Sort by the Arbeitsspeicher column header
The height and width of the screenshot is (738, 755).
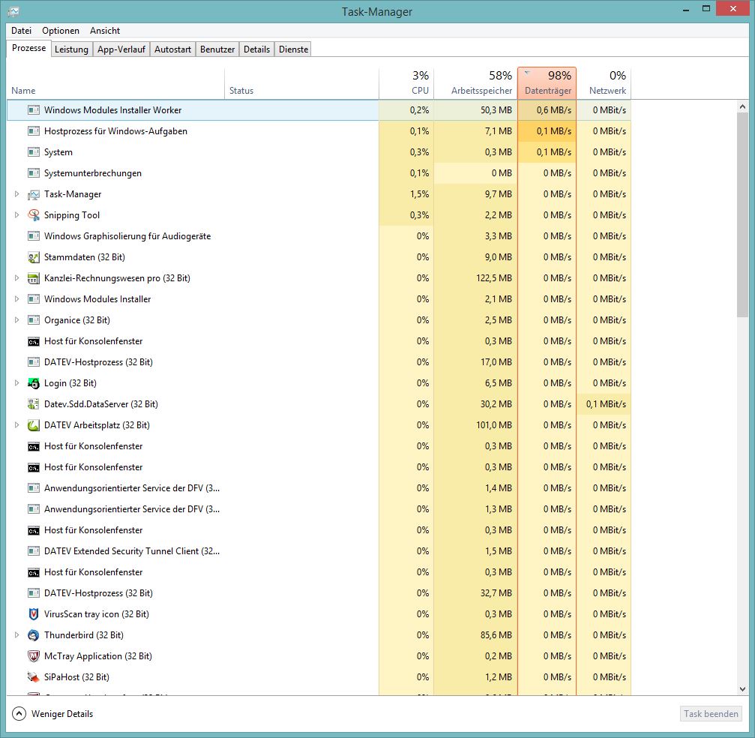(x=476, y=82)
